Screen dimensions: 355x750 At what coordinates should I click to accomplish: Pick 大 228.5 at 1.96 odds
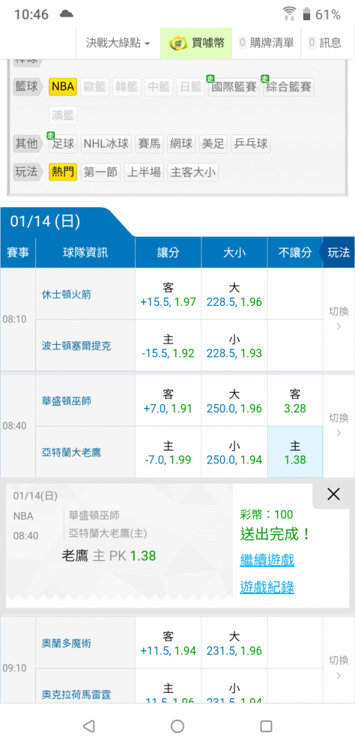coord(234,294)
